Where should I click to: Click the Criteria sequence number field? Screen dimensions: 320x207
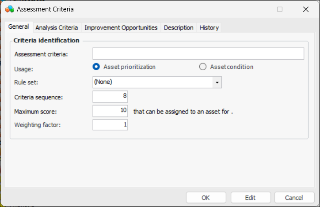pos(110,97)
